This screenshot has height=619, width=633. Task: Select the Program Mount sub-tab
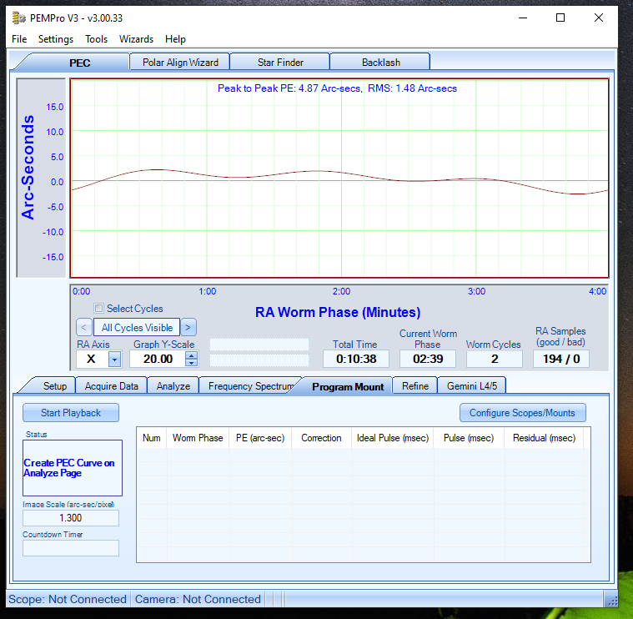pyautogui.click(x=348, y=386)
